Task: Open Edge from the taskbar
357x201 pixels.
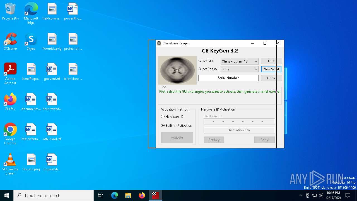Action: 115,195
